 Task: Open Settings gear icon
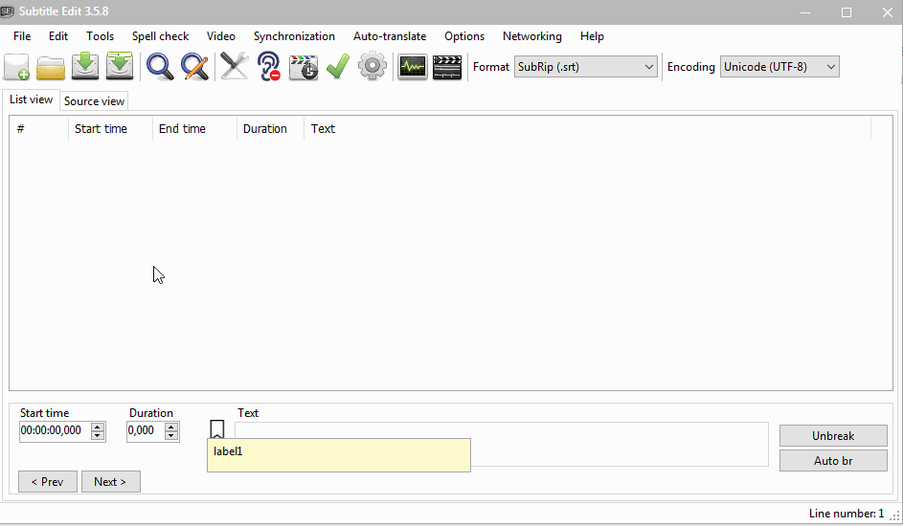[x=372, y=67]
